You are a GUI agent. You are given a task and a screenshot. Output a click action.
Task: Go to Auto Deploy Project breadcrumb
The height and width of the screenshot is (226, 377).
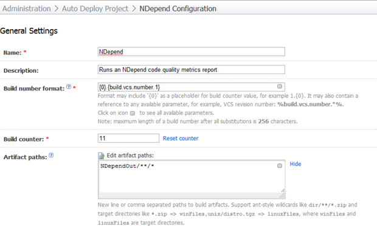point(95,9)
